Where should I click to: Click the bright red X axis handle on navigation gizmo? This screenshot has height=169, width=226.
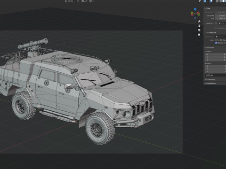198,13
